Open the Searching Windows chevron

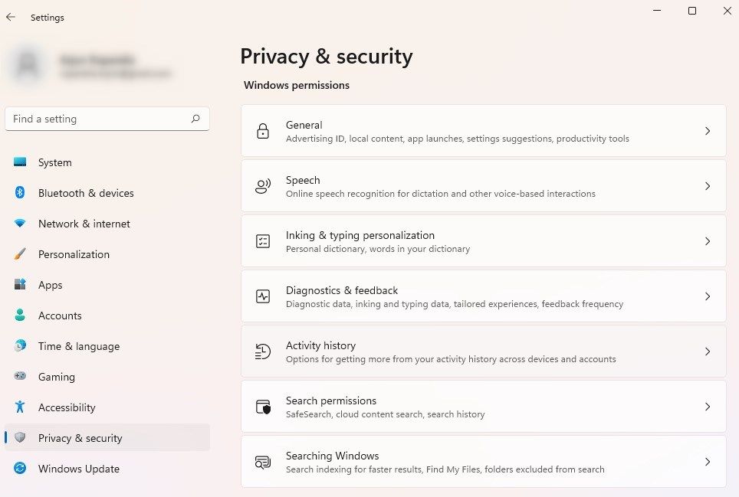(x=707, y=462)
